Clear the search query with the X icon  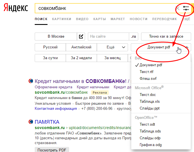pyautogui.click(x=178, y=8)
